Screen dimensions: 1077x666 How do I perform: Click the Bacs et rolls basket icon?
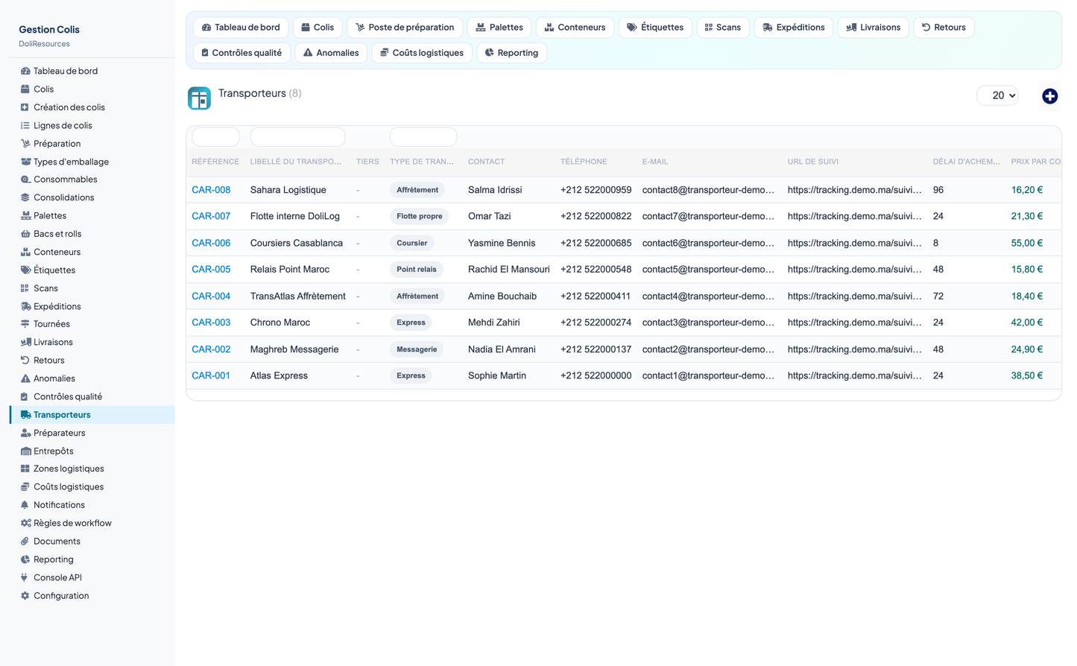click(25, 234)
